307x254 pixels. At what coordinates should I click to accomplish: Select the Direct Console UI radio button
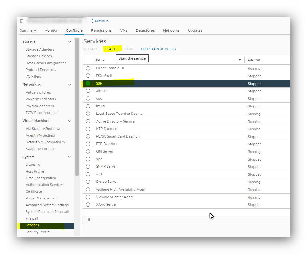88,68
